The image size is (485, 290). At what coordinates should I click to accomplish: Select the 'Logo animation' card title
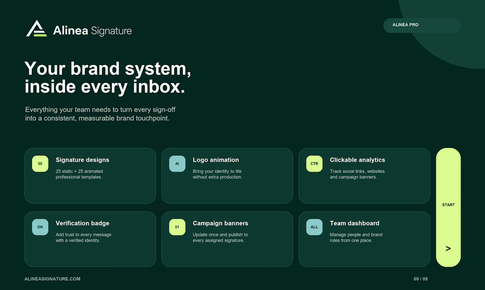pyautogui.click(x=216, y=160)
